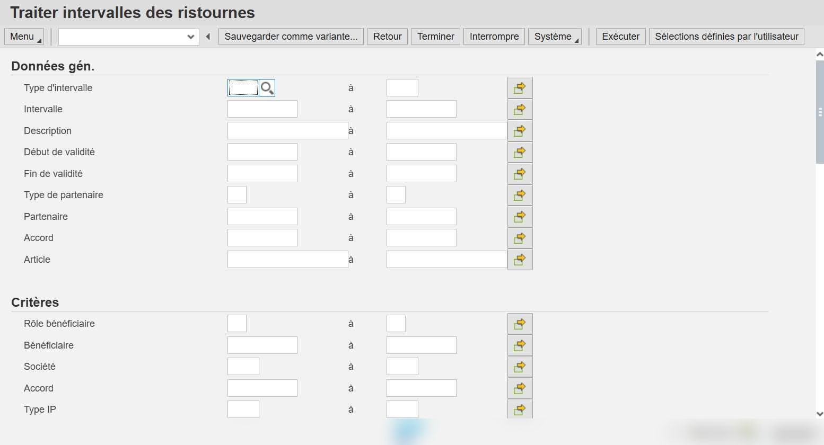Open multiple selection for Accord in Critères
824x445 pixels.
[520, 388]
